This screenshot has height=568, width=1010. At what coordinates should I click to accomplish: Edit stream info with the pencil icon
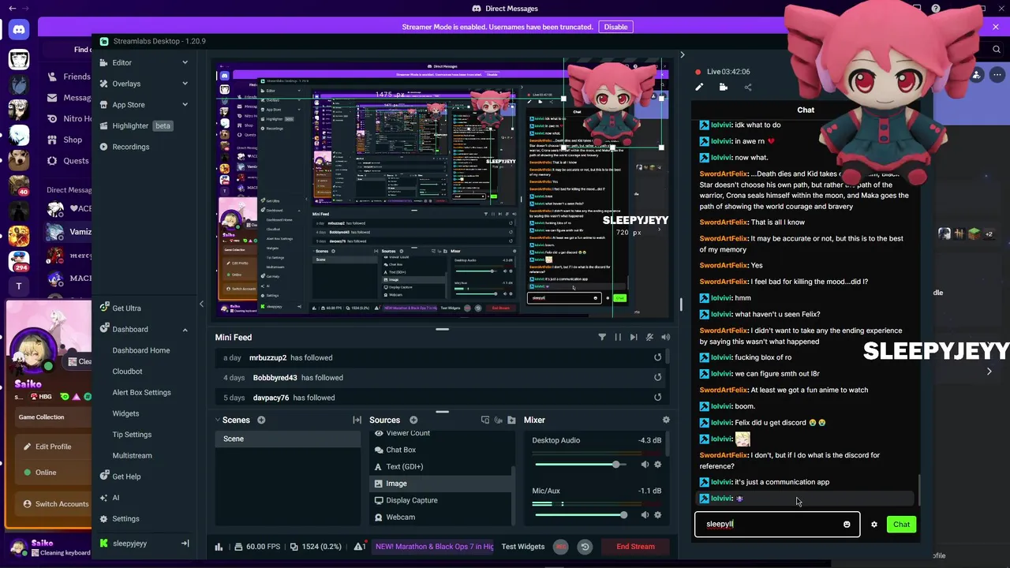(698, 88)
